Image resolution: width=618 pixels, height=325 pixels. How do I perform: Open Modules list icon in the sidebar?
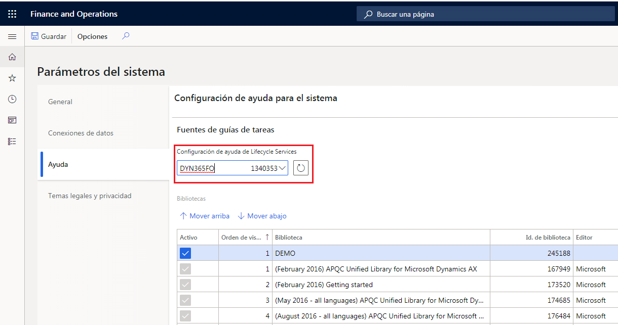click(x=12, y=142)
